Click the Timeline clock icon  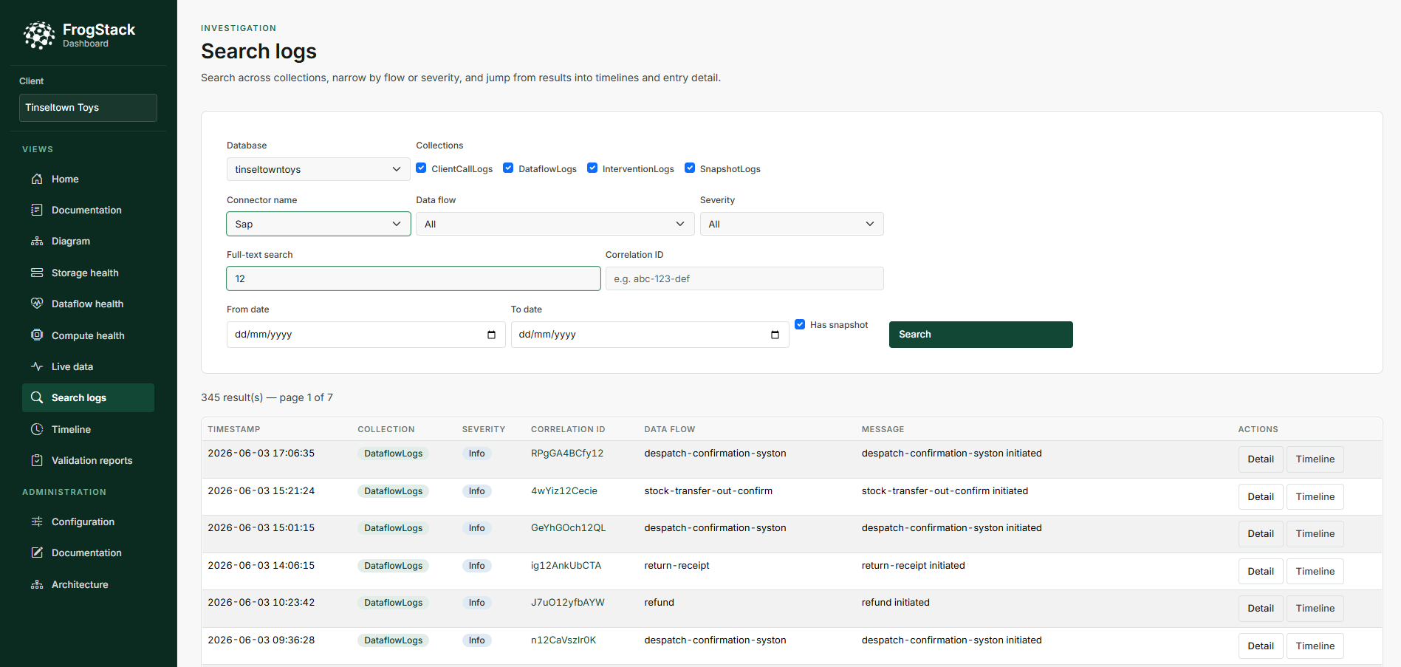coord(37,429)
